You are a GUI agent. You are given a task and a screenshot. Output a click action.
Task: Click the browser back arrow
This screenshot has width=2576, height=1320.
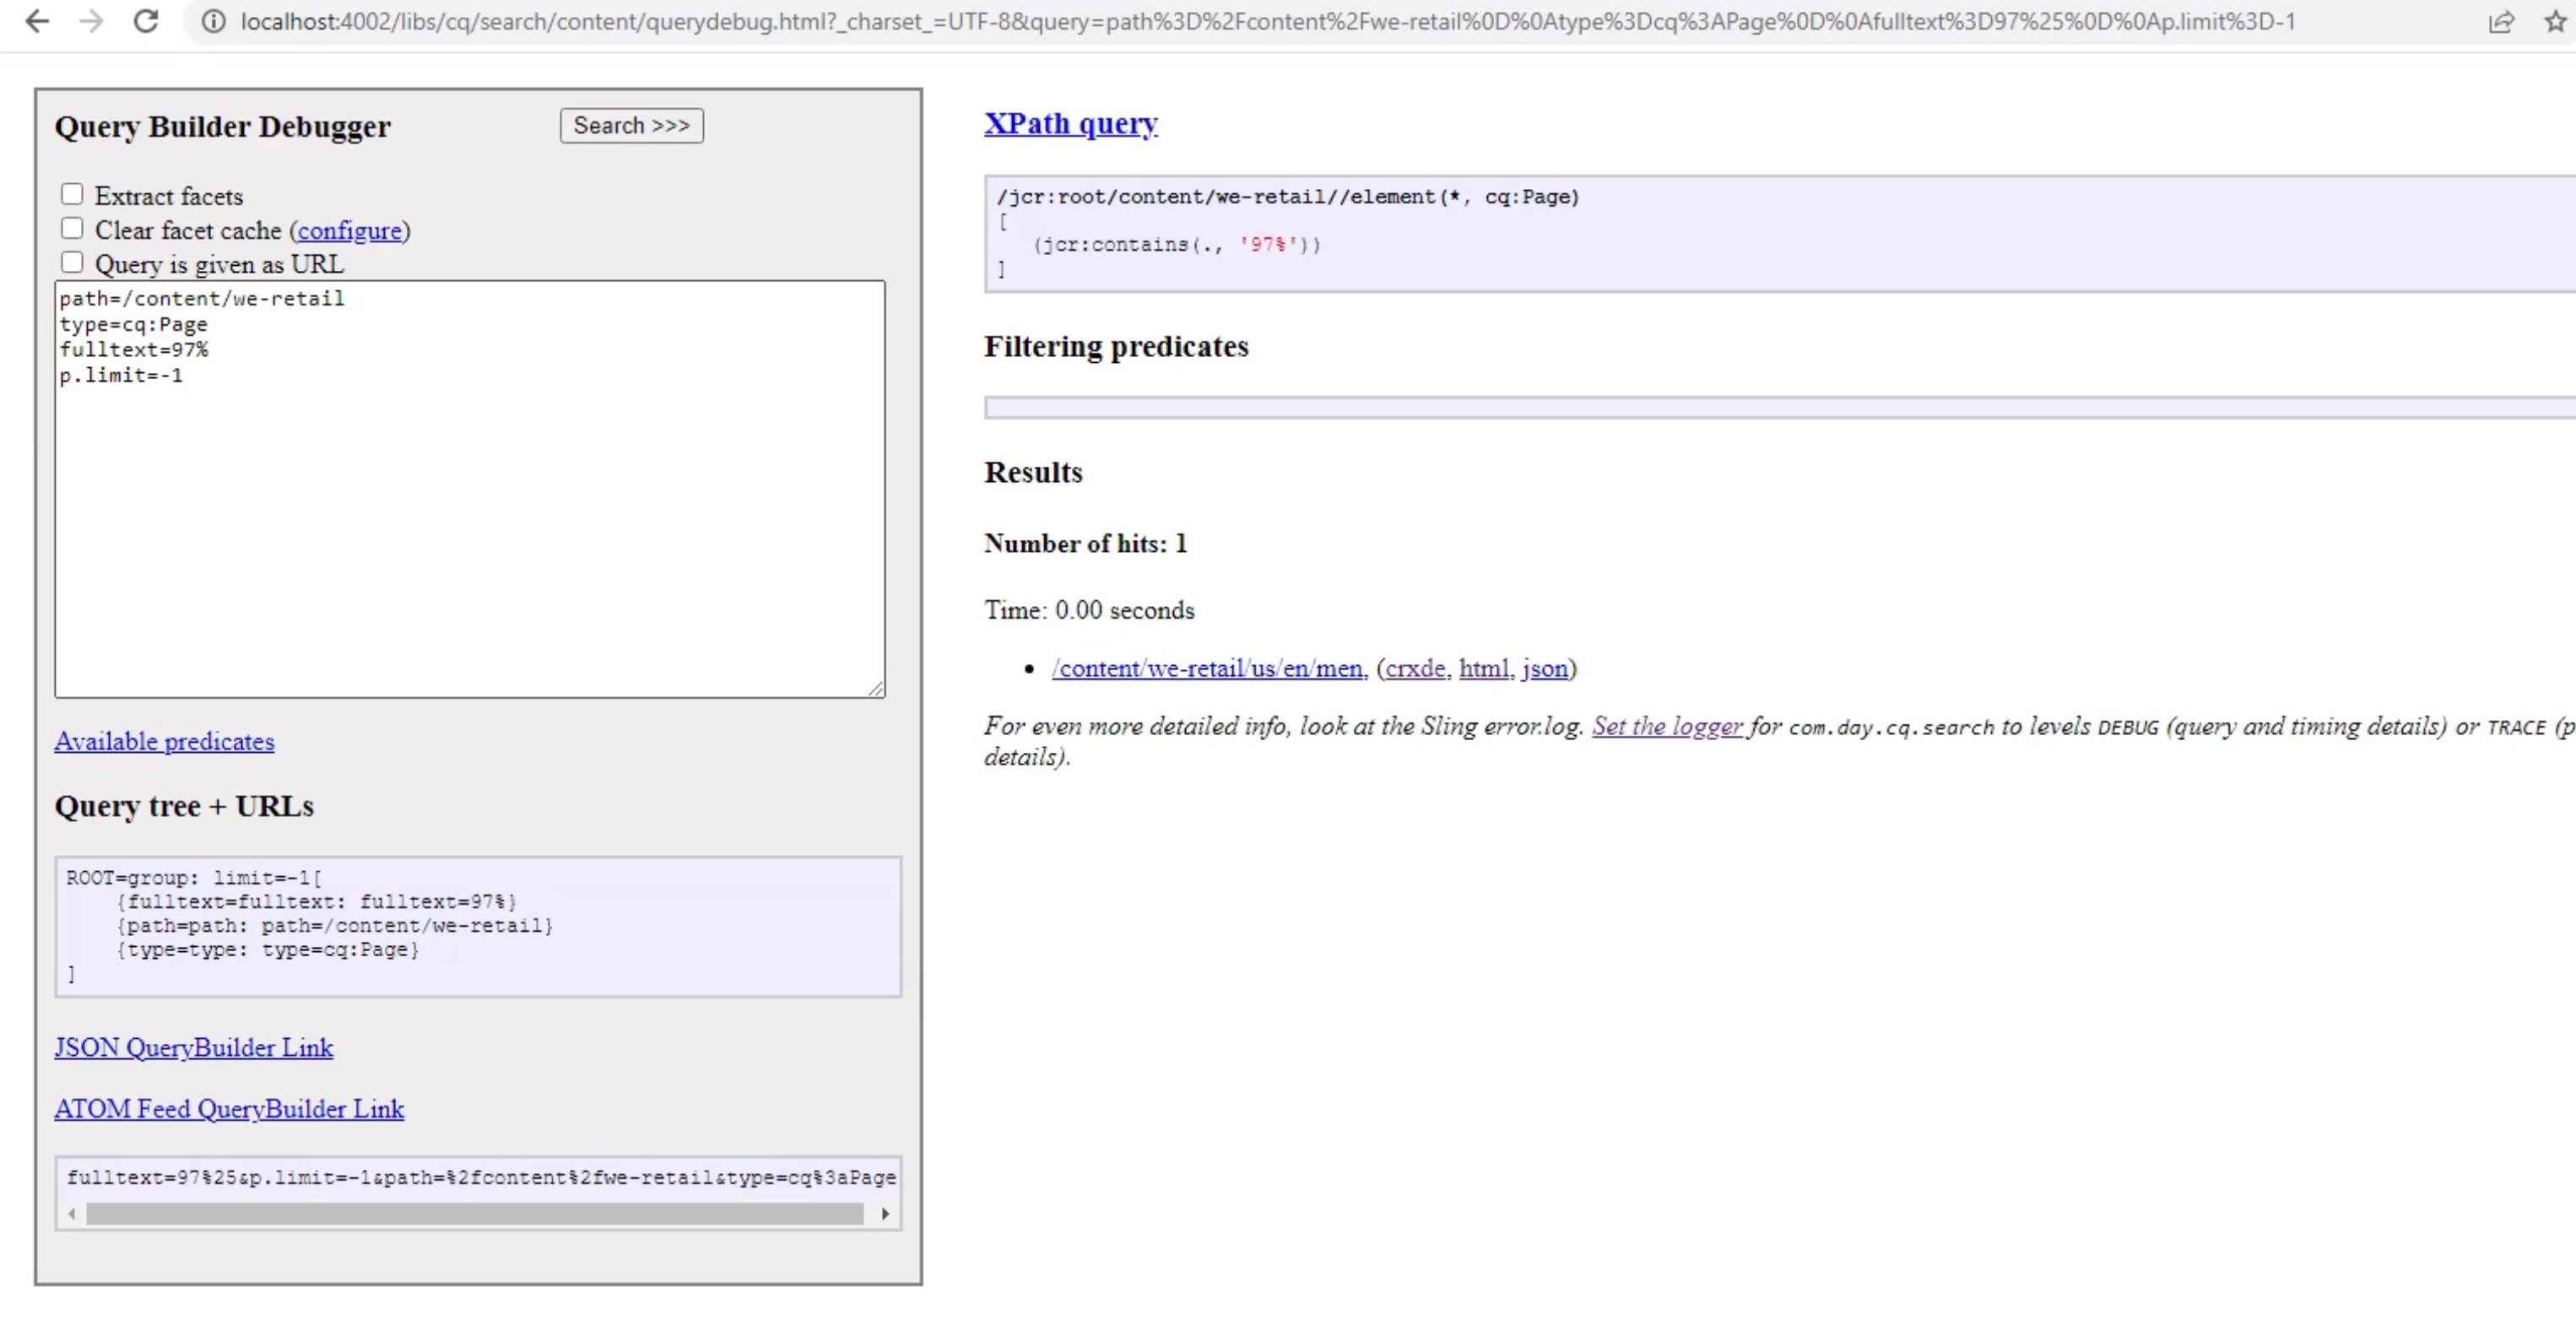click(x=37, y=21)
